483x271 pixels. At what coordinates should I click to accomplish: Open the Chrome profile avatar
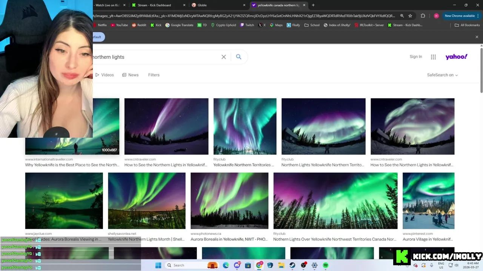tap(436, 16)
